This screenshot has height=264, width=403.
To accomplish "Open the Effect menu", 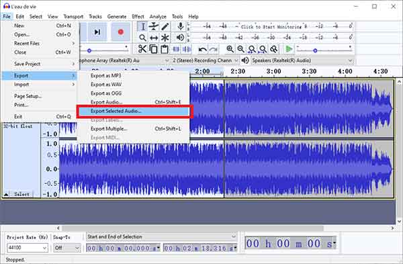I will click(x=138, y=16).
